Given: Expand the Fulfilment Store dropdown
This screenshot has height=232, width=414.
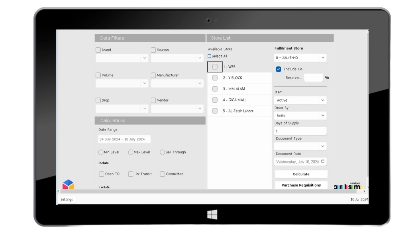Looking at the screenshot, I should coord(300,58).
